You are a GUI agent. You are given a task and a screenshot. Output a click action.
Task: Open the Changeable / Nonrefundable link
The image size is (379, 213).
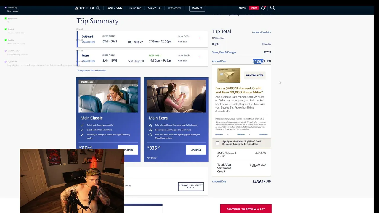pos(91,70)
